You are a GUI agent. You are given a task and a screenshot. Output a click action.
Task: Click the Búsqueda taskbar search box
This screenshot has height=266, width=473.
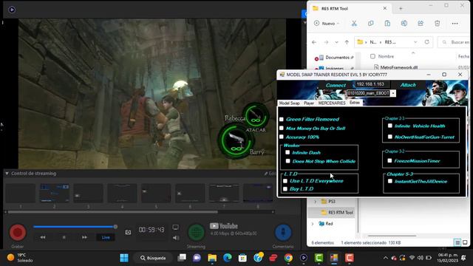click(x=153, y=258)
